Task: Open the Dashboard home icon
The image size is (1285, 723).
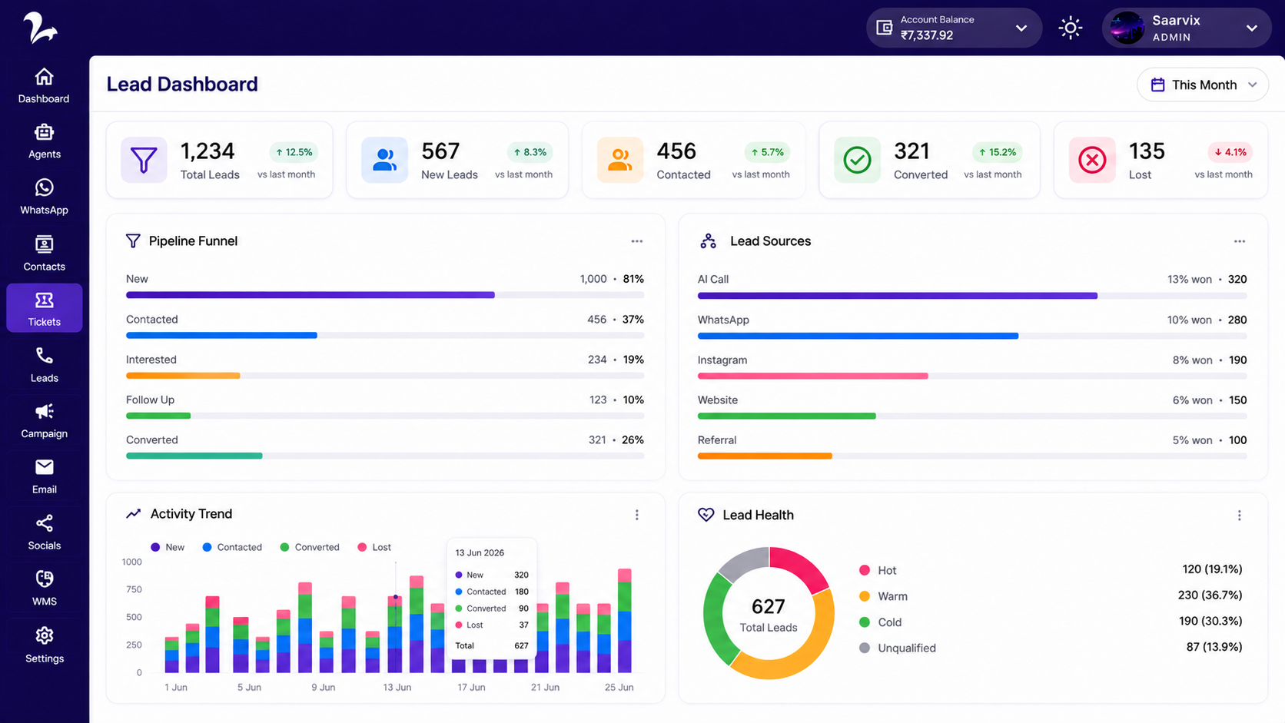Action: click(x=44, y=77)
